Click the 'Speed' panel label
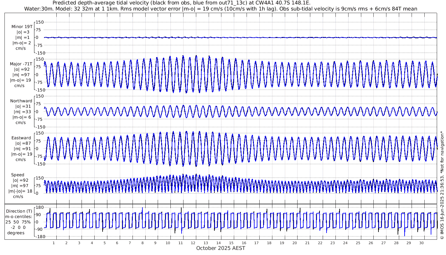Screen dimensions: 446x255 [x=18, y=175]
